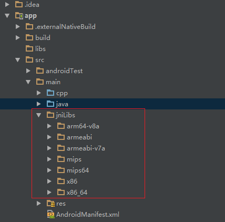Expand the arm64-v8a folder arrow
This screenshot has height=222, width=225.
[49, 126]
